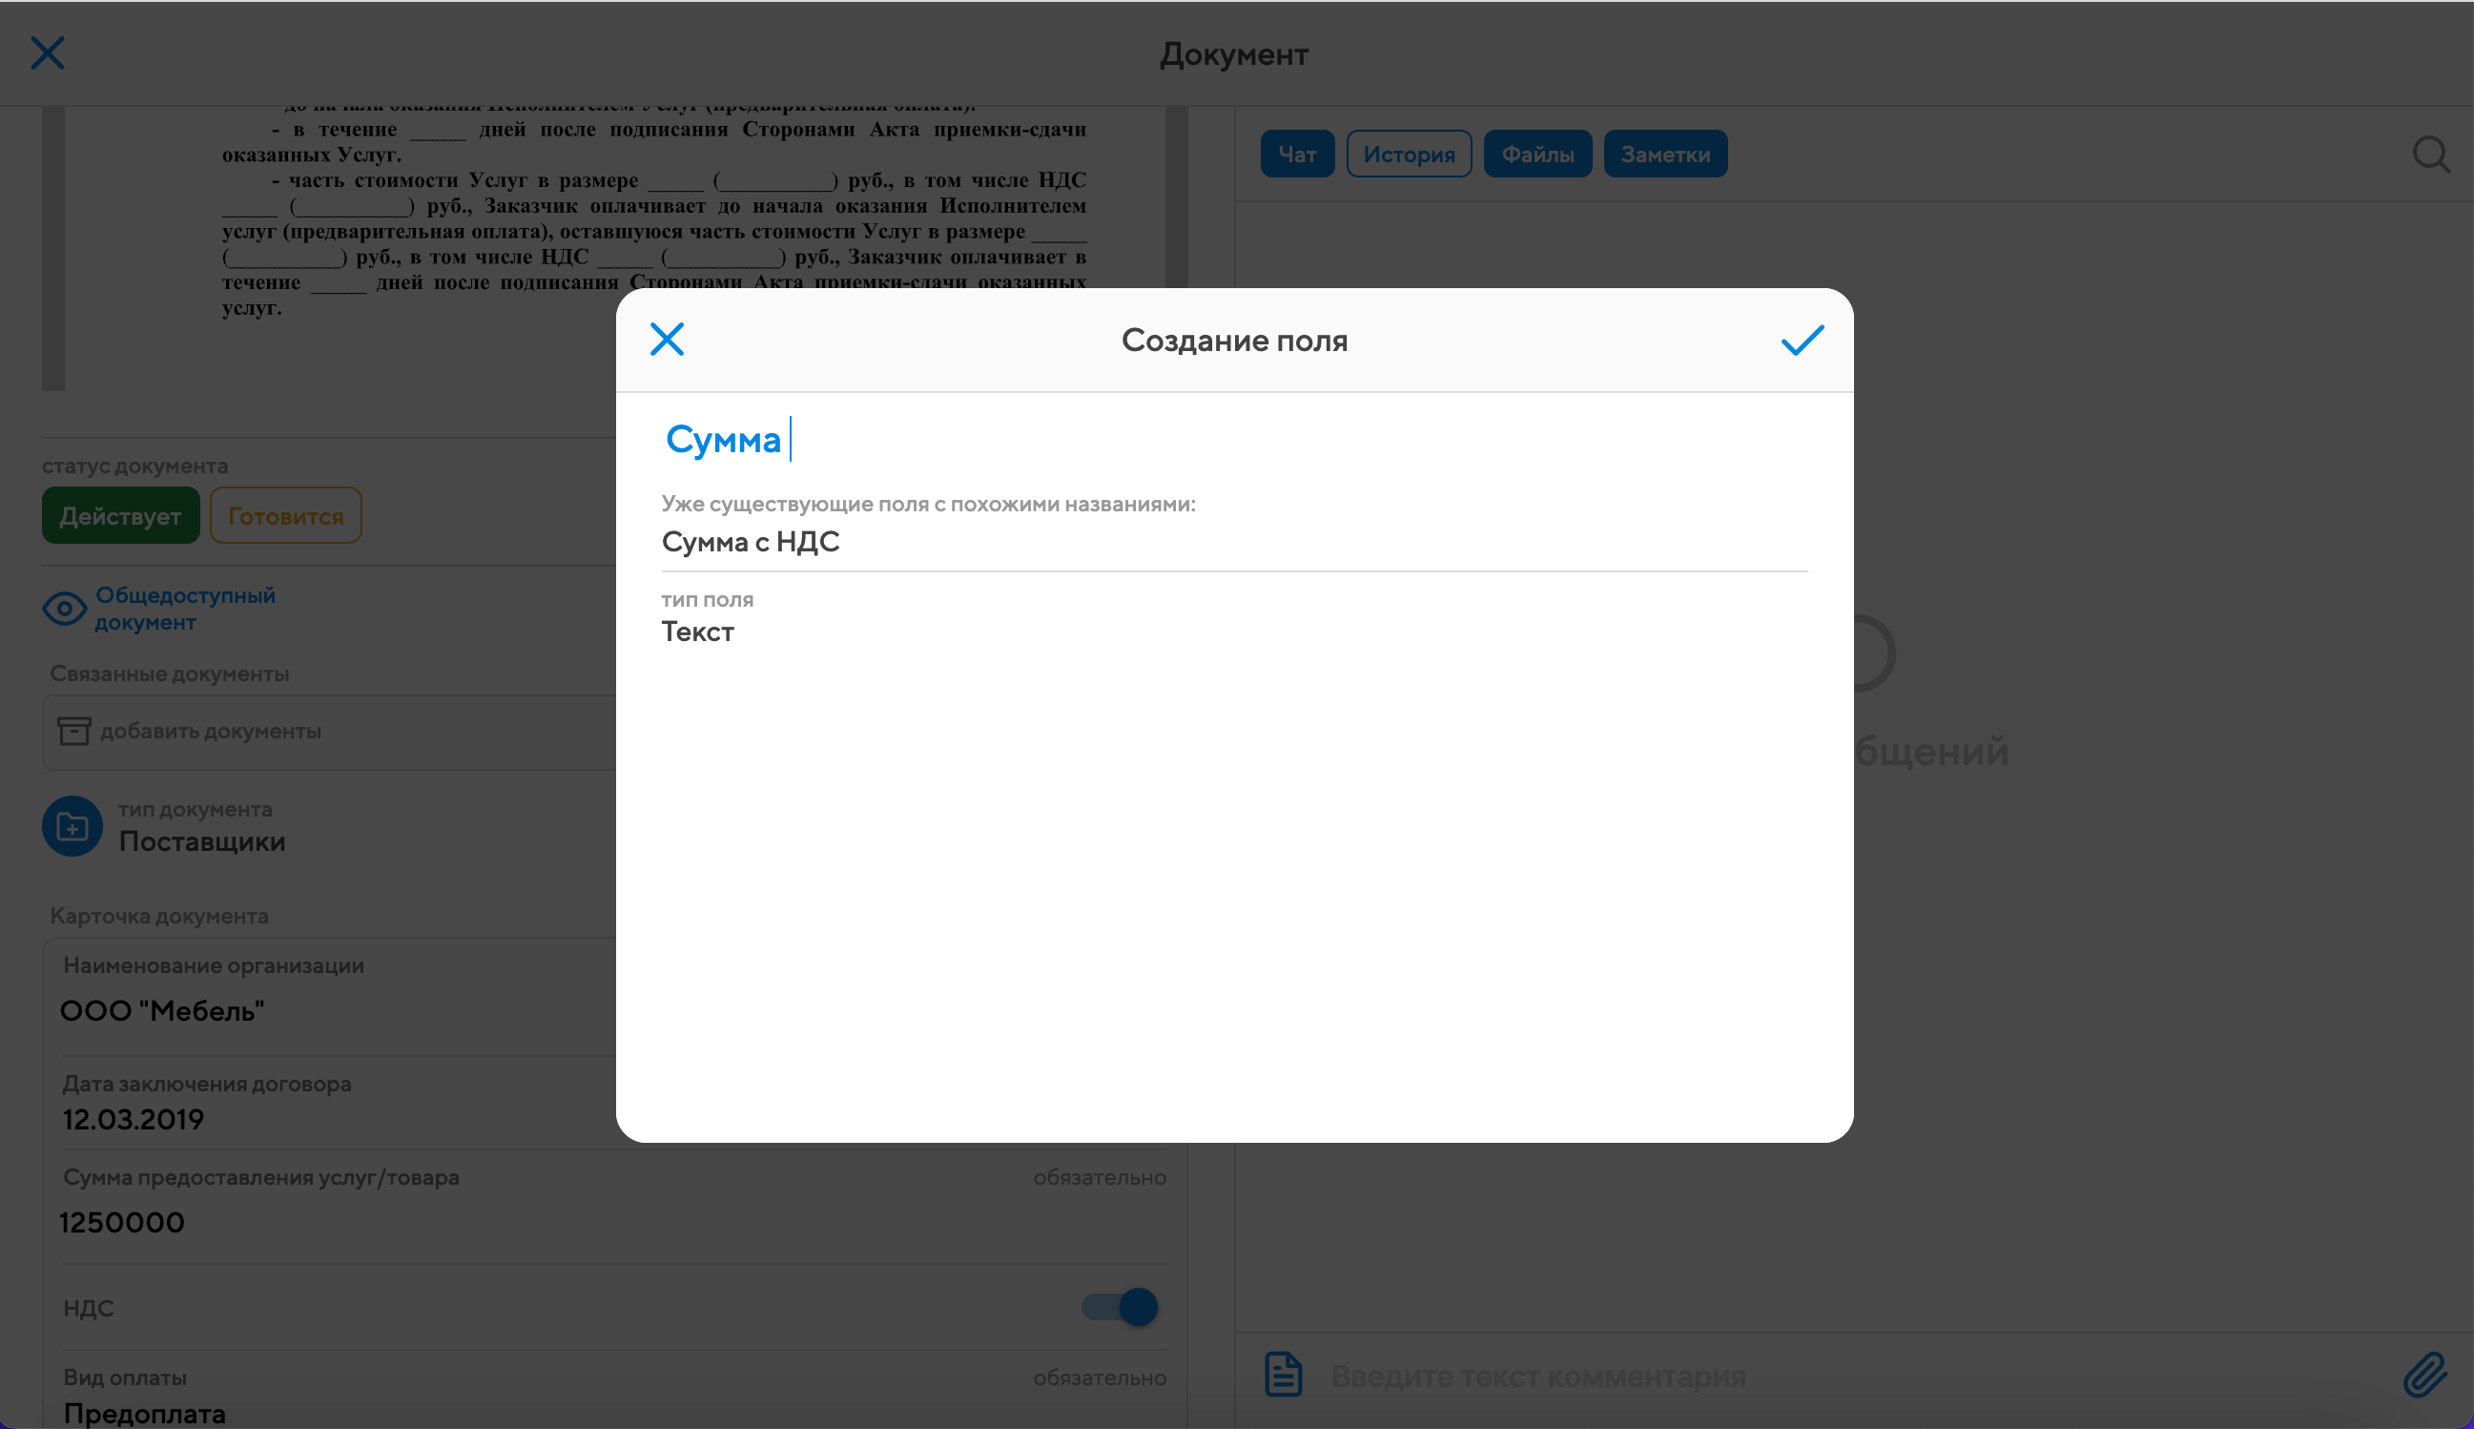
Task: Open the тип поля Текст dropdown
Action: pos(697,632)
